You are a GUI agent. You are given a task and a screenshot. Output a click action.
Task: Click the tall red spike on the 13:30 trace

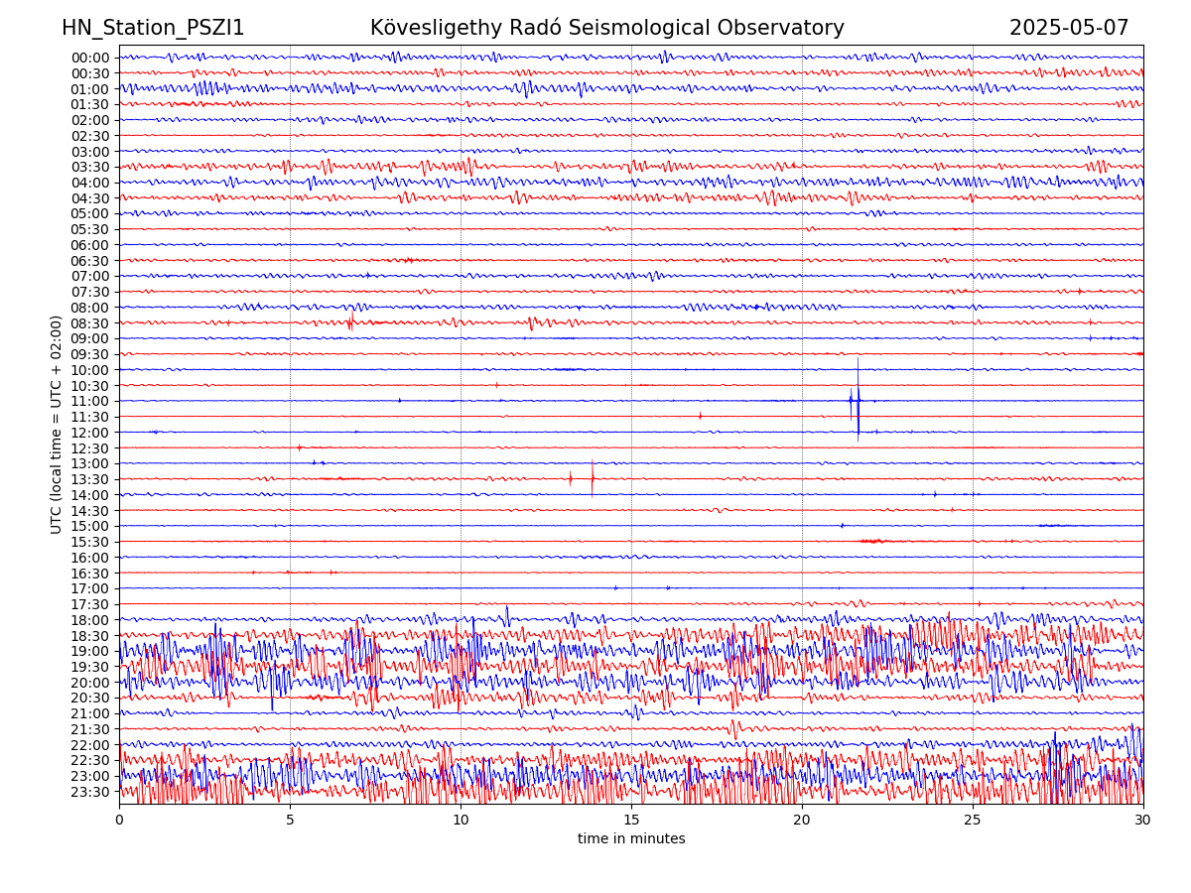[593, 478]
